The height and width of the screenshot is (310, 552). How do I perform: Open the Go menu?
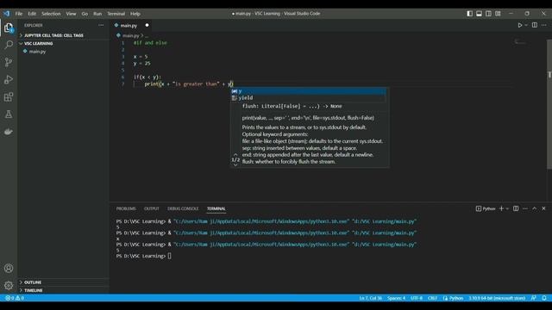85,14
